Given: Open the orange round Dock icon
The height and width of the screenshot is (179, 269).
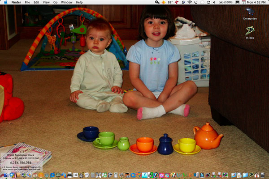Looking at the screenshot, I should tap(41, 175).
